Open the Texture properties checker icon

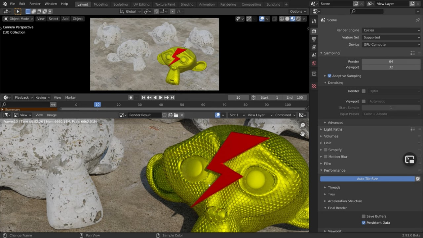click(314, 86)
